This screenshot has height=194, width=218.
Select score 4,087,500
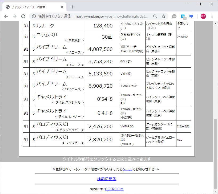pyautogui.click(x=100, y=49)
